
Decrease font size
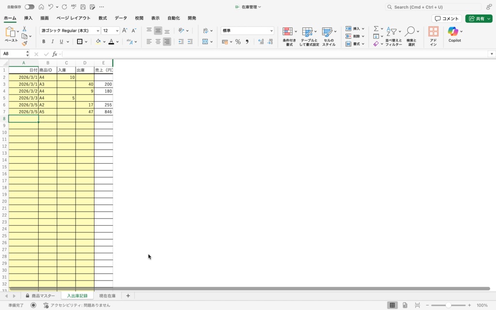tap(134, 31)
